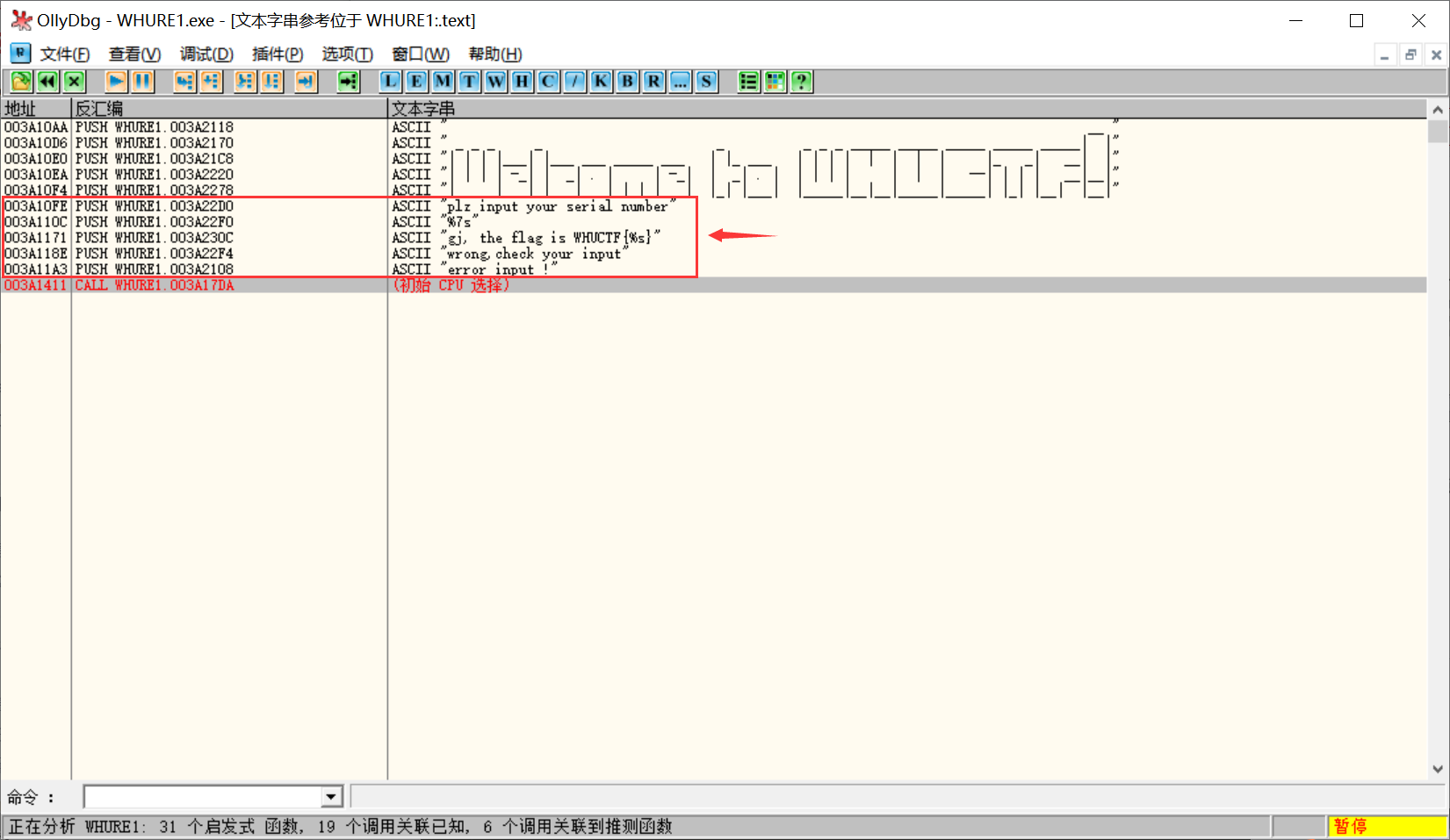
Task: Click the Trace into toolbar icon
Action: [245, 82]
